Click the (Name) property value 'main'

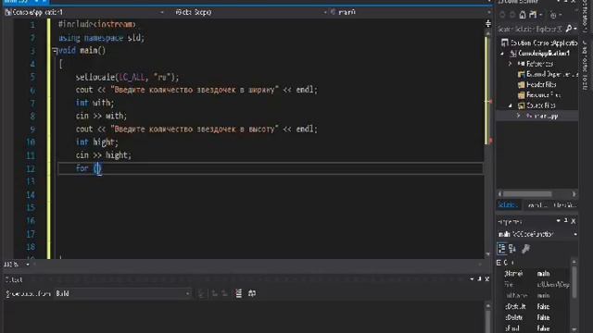point(543,274)
